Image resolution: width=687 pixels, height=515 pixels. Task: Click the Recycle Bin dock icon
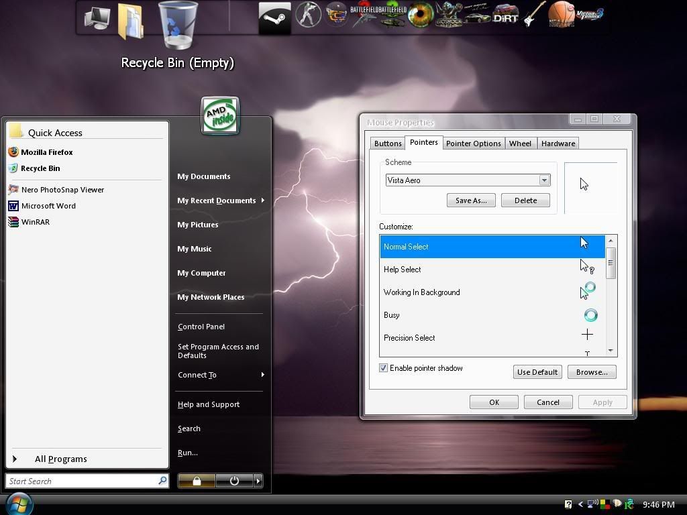(178, 25)
